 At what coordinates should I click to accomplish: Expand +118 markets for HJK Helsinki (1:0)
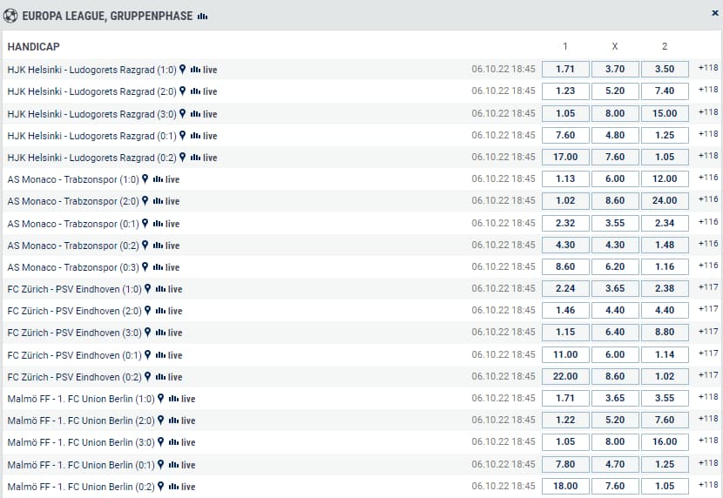pos(708,68)
